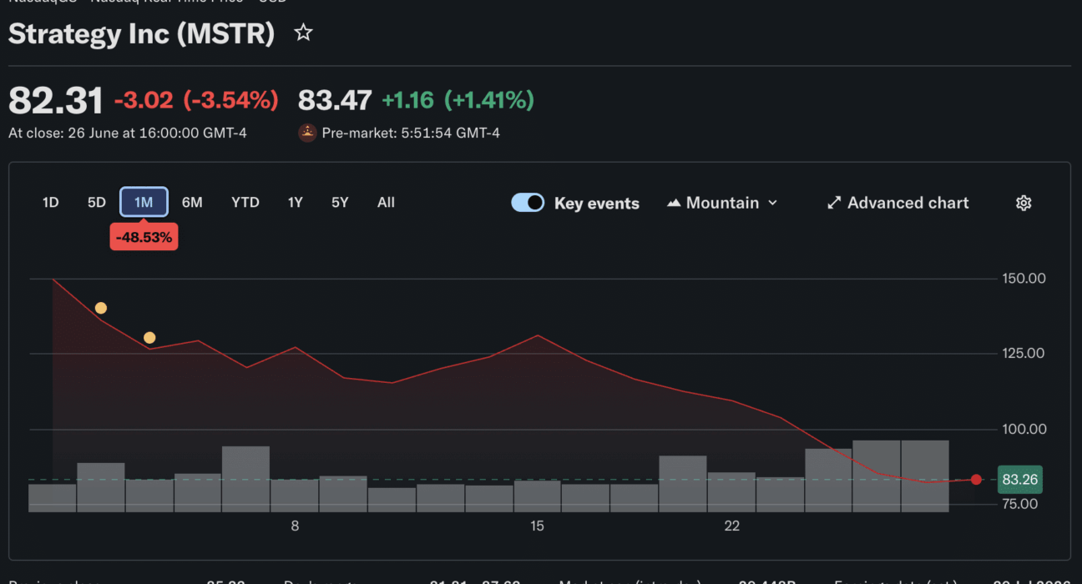This screenshot has width=1082, height=584.
Task: Select the 1M time range
Action: pyautogui.click(x=144, y=202)
